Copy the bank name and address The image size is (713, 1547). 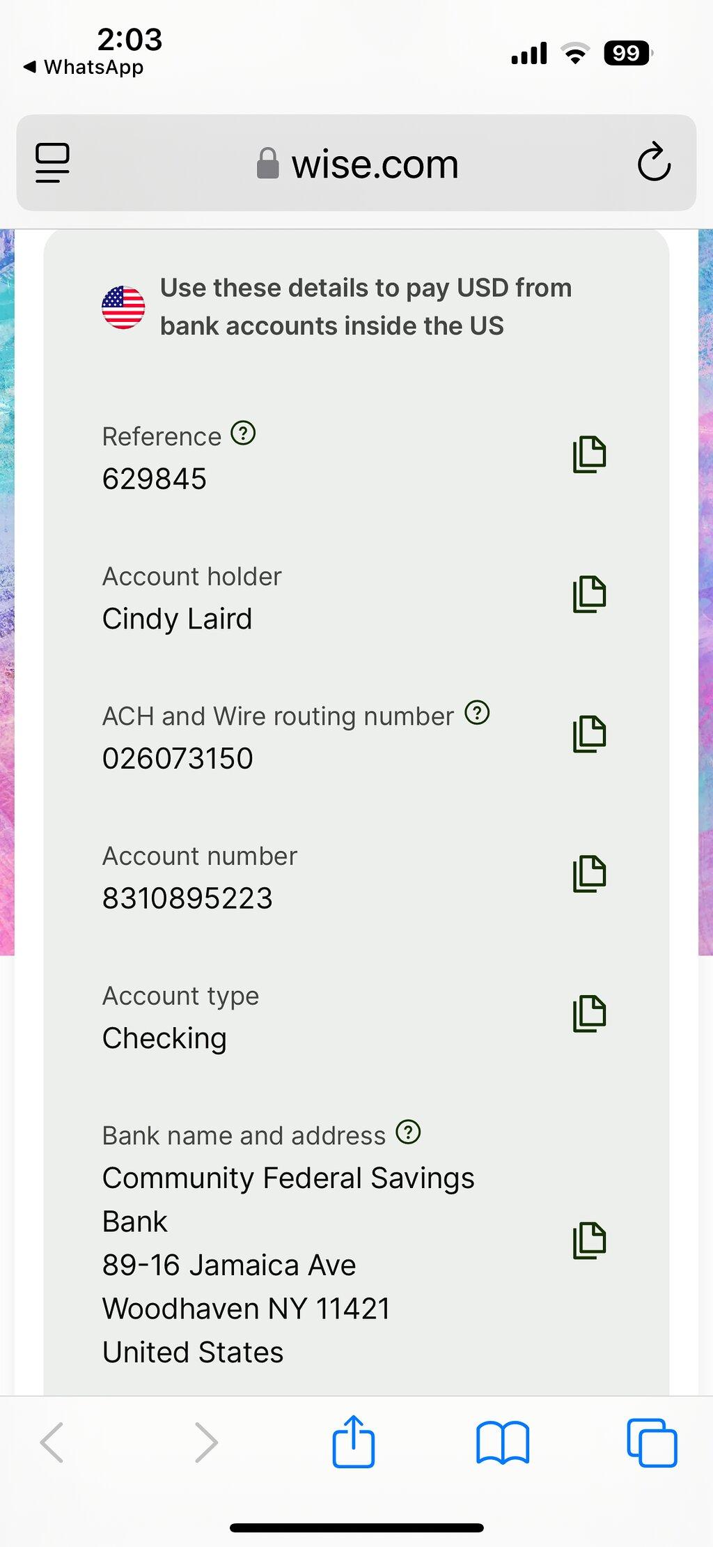coord(590,1240)
